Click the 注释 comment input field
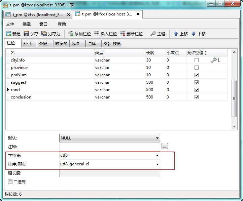The width and height of the screenshot is (243, 201). [x=110, y=147]
